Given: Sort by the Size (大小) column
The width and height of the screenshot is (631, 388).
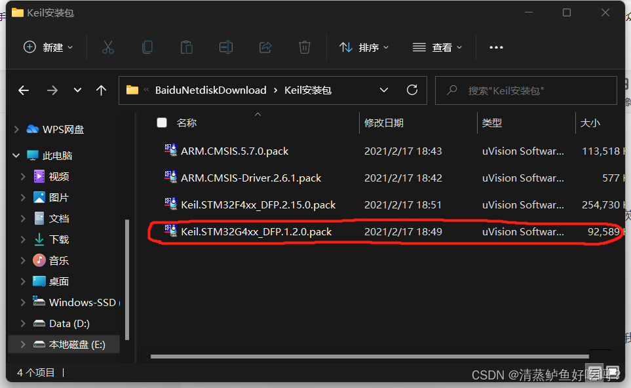Looking at the screenshot, I should point(590,123).
